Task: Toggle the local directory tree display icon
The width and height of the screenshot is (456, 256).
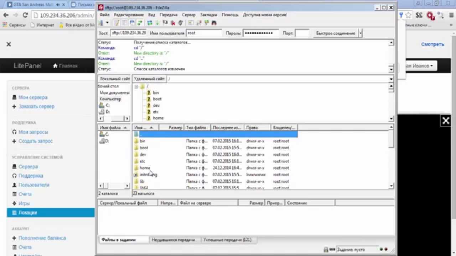Action: [x=124, y=23]
